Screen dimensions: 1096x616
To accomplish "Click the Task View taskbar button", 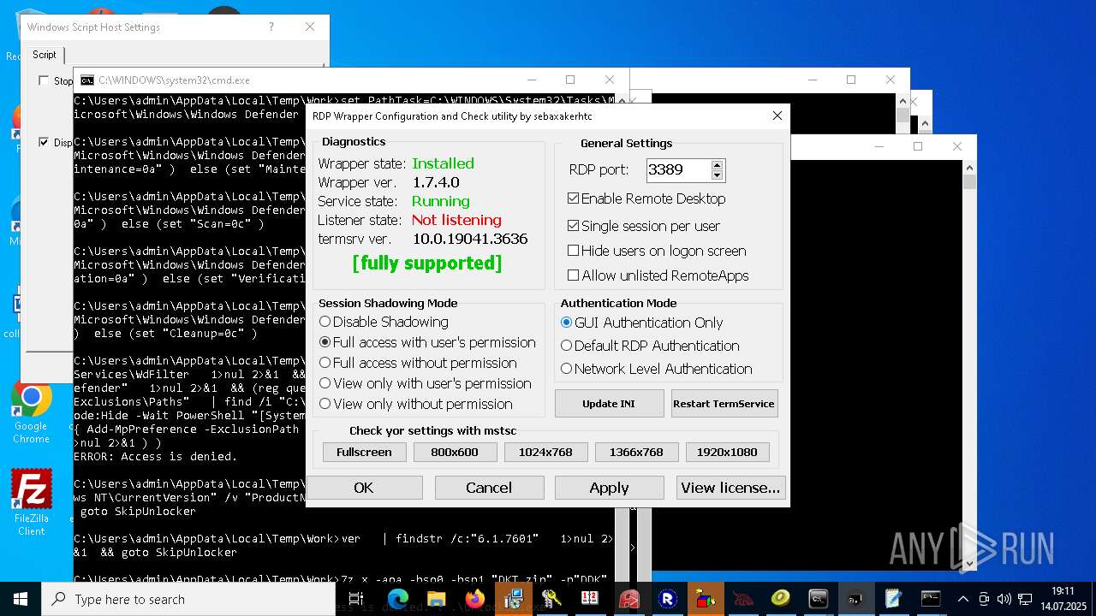I will 356,599.
